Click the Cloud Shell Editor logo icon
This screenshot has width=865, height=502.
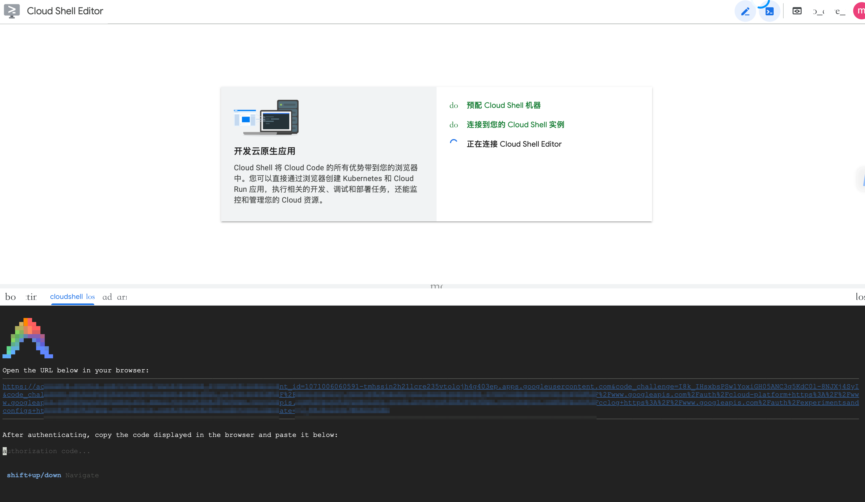12,11
